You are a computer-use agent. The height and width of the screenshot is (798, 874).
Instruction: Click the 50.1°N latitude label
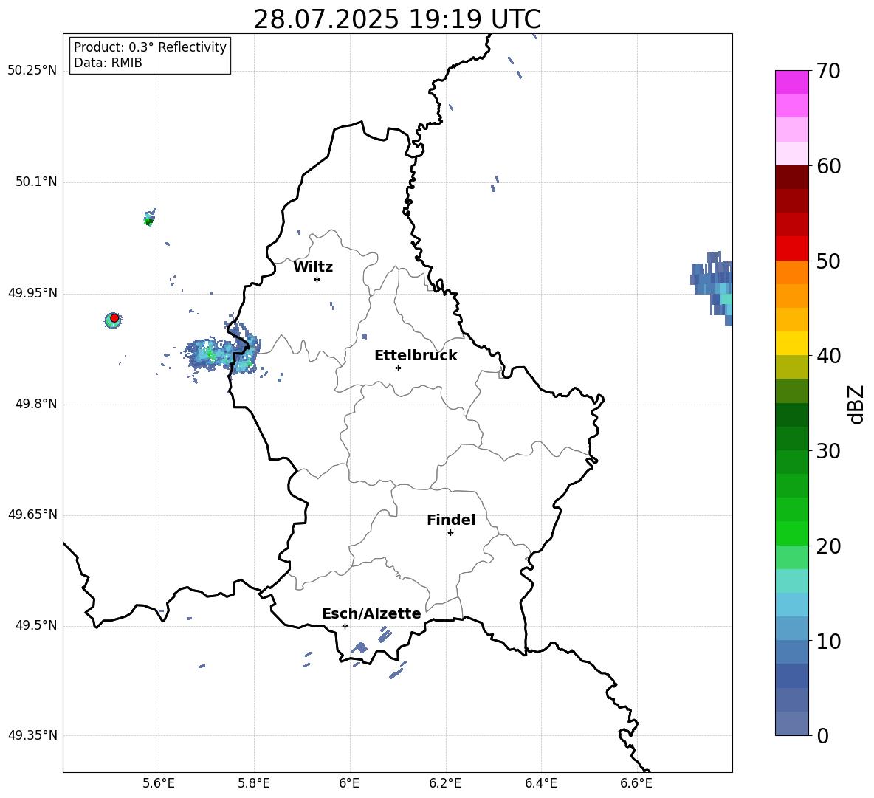point(36,182)
